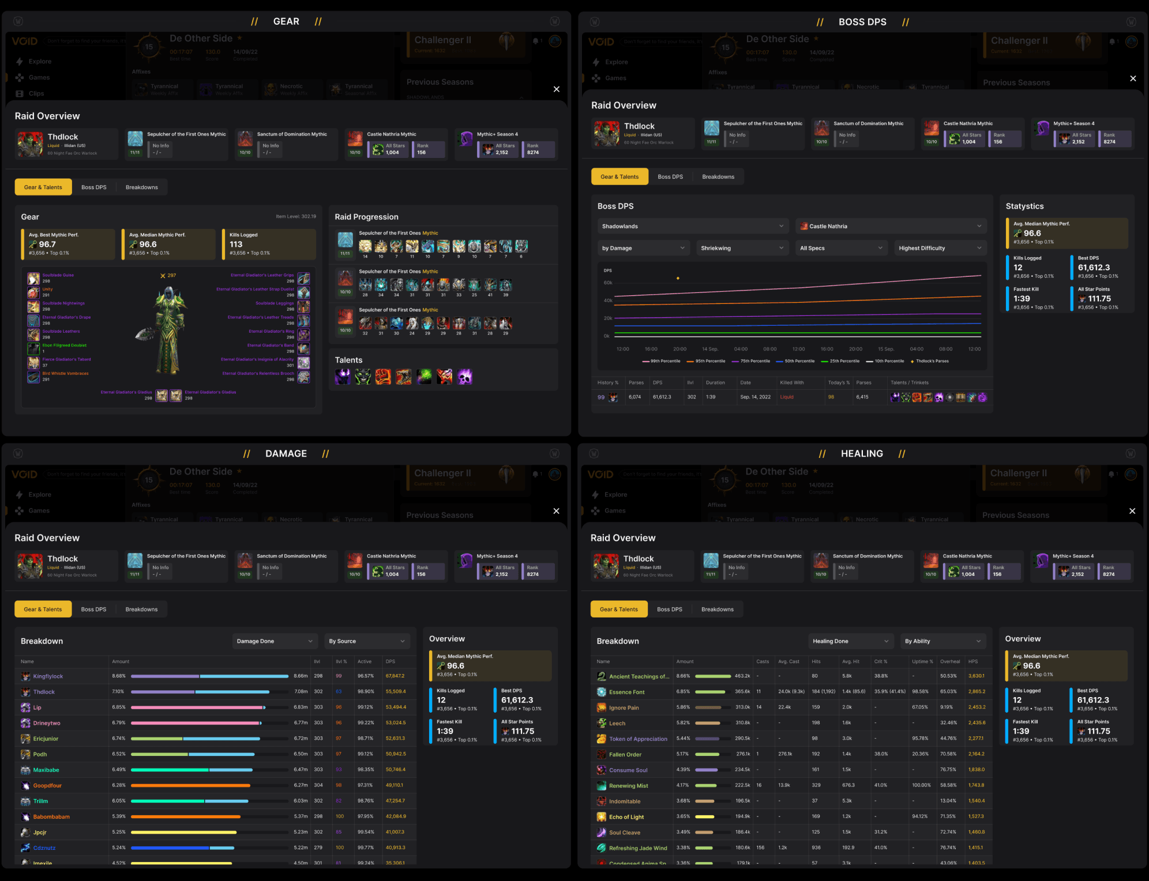Select Boss DPS tab in BOSS DPS panel

pos(670,176)
